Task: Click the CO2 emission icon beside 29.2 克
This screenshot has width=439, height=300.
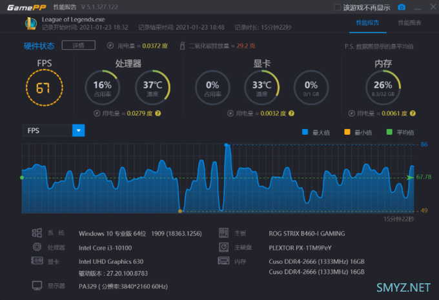Action: (x=182, y=46)
